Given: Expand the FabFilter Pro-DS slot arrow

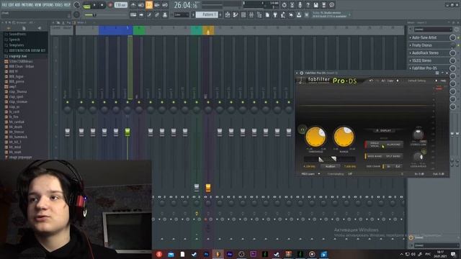Looking at the screenshot, I should pyautogui.click(x=410, y=68).
